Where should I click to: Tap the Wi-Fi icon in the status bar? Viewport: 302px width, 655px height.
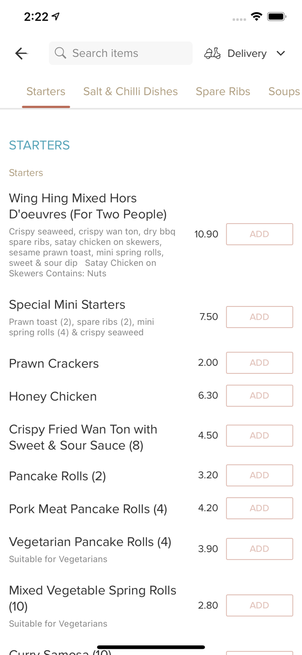[x=256, y=16]
